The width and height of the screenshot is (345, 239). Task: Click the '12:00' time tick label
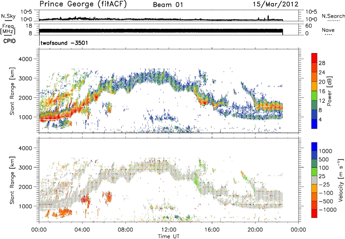click(169, 230)
